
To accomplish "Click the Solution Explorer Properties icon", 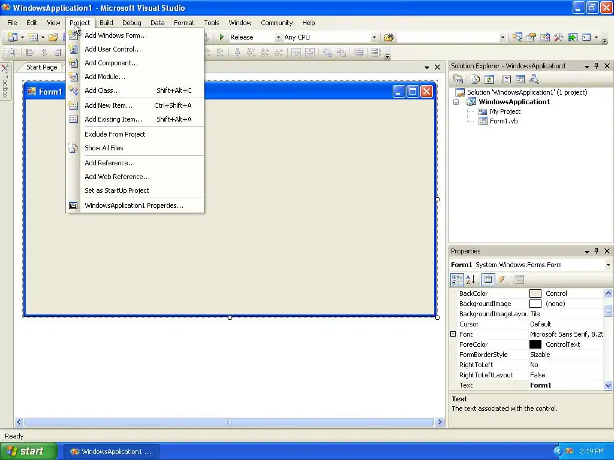I will (x=458, y=80).
